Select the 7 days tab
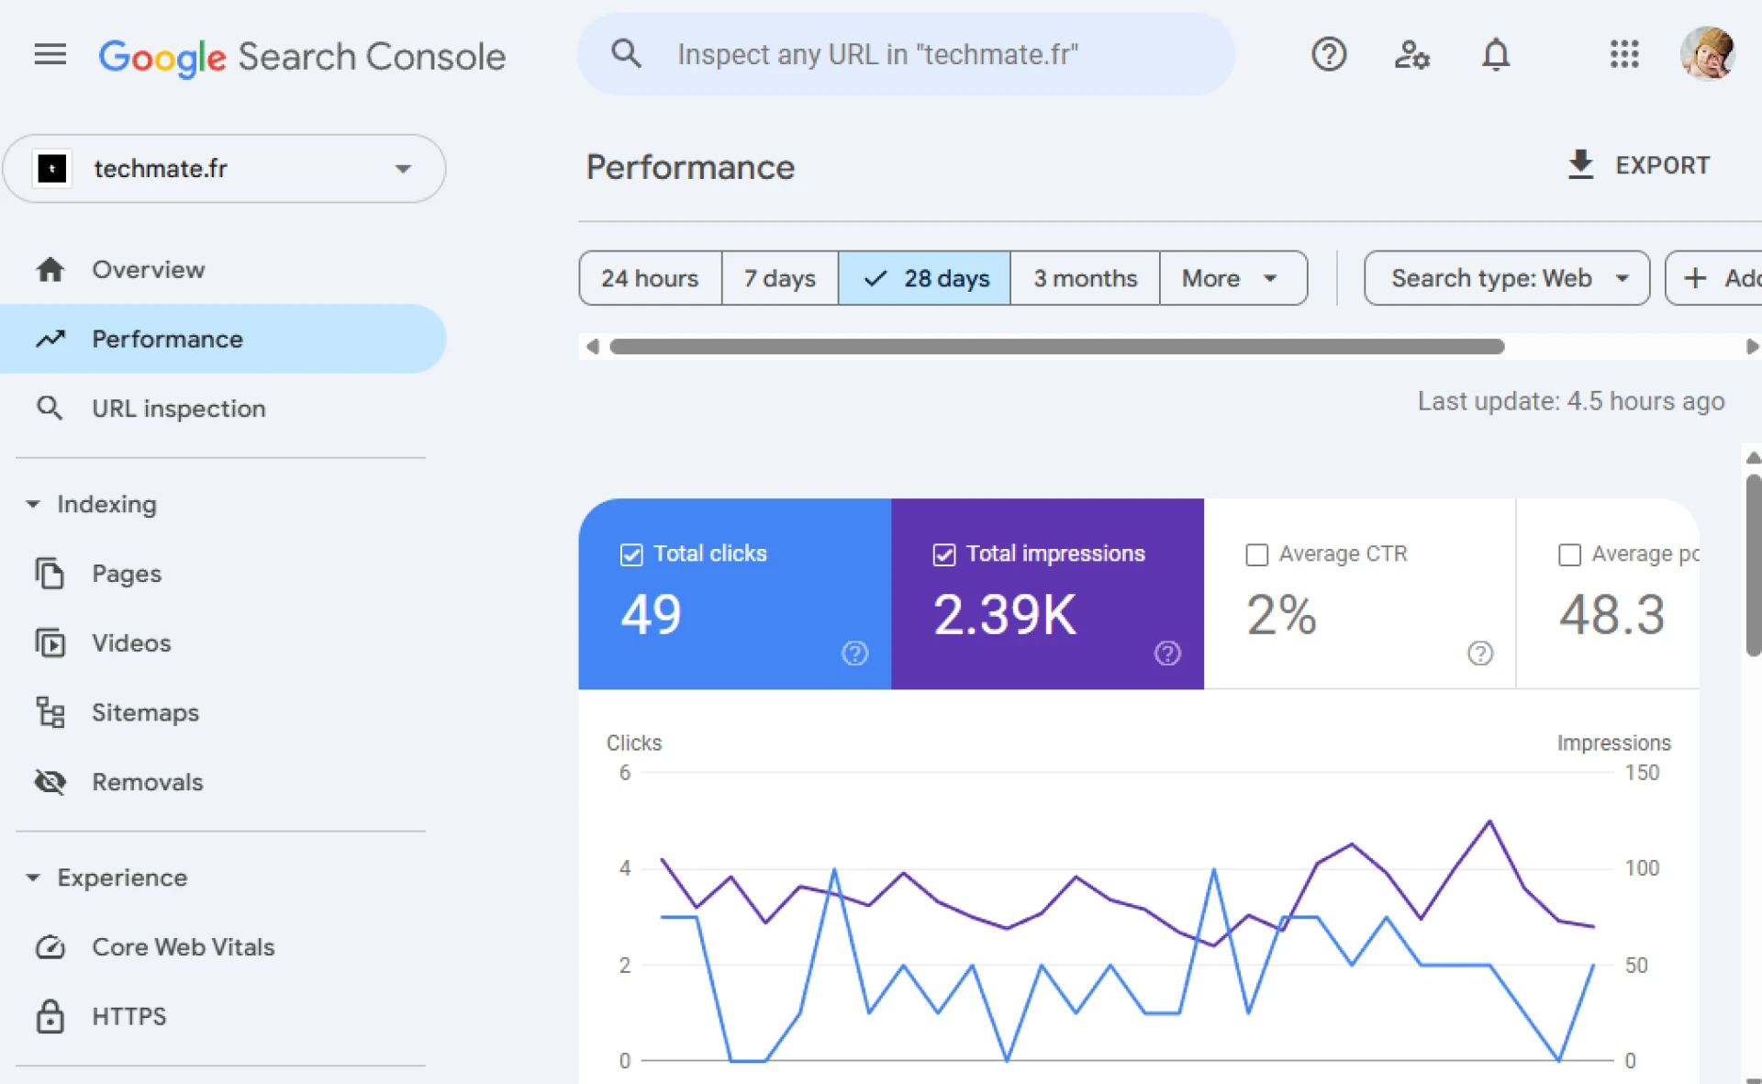Screen dimensions: 1762x1084 coord(779,278)
